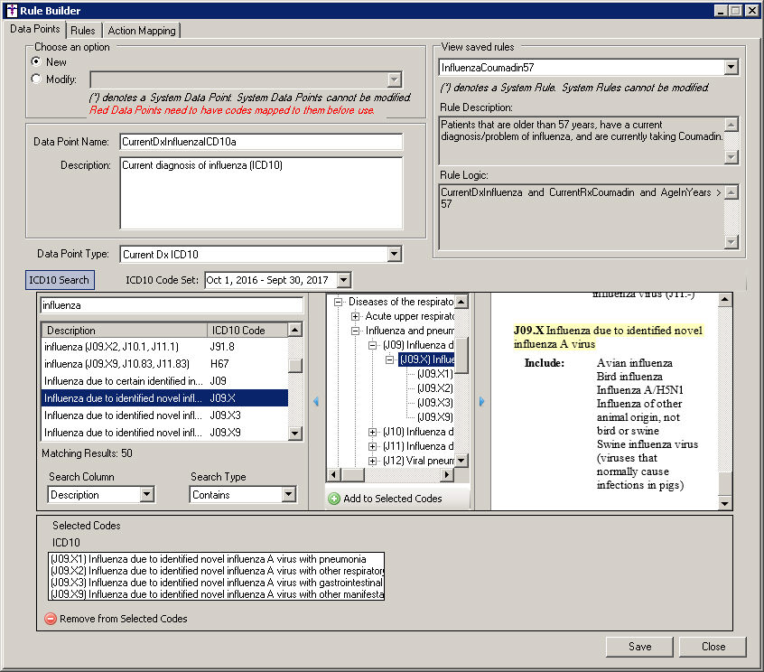Screen dimensions: 764x672
Task: Click the left blue arrow panel splitter
Action: click(x=315, y=402)
